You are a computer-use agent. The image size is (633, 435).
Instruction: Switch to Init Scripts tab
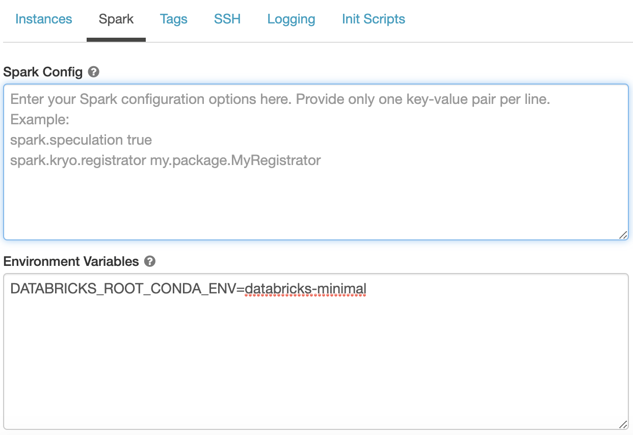coord(374,19)
